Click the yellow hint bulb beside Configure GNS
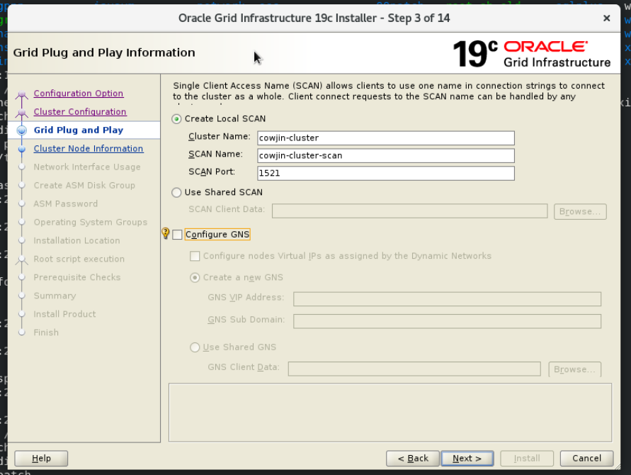Image resolution: width=631 pixels, height=475 pixels. pyautogui.click(x=166, y=233)
